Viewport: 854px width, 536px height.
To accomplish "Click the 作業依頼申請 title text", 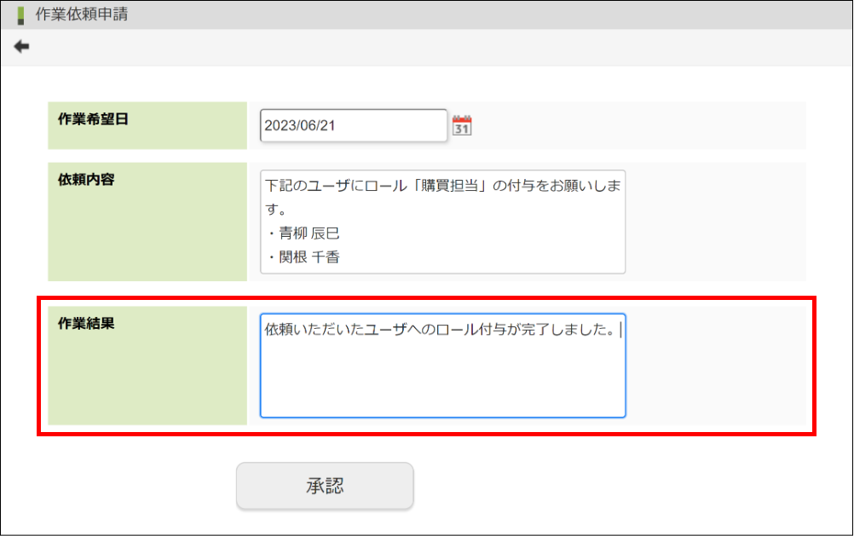I will [x=82, y=14].
